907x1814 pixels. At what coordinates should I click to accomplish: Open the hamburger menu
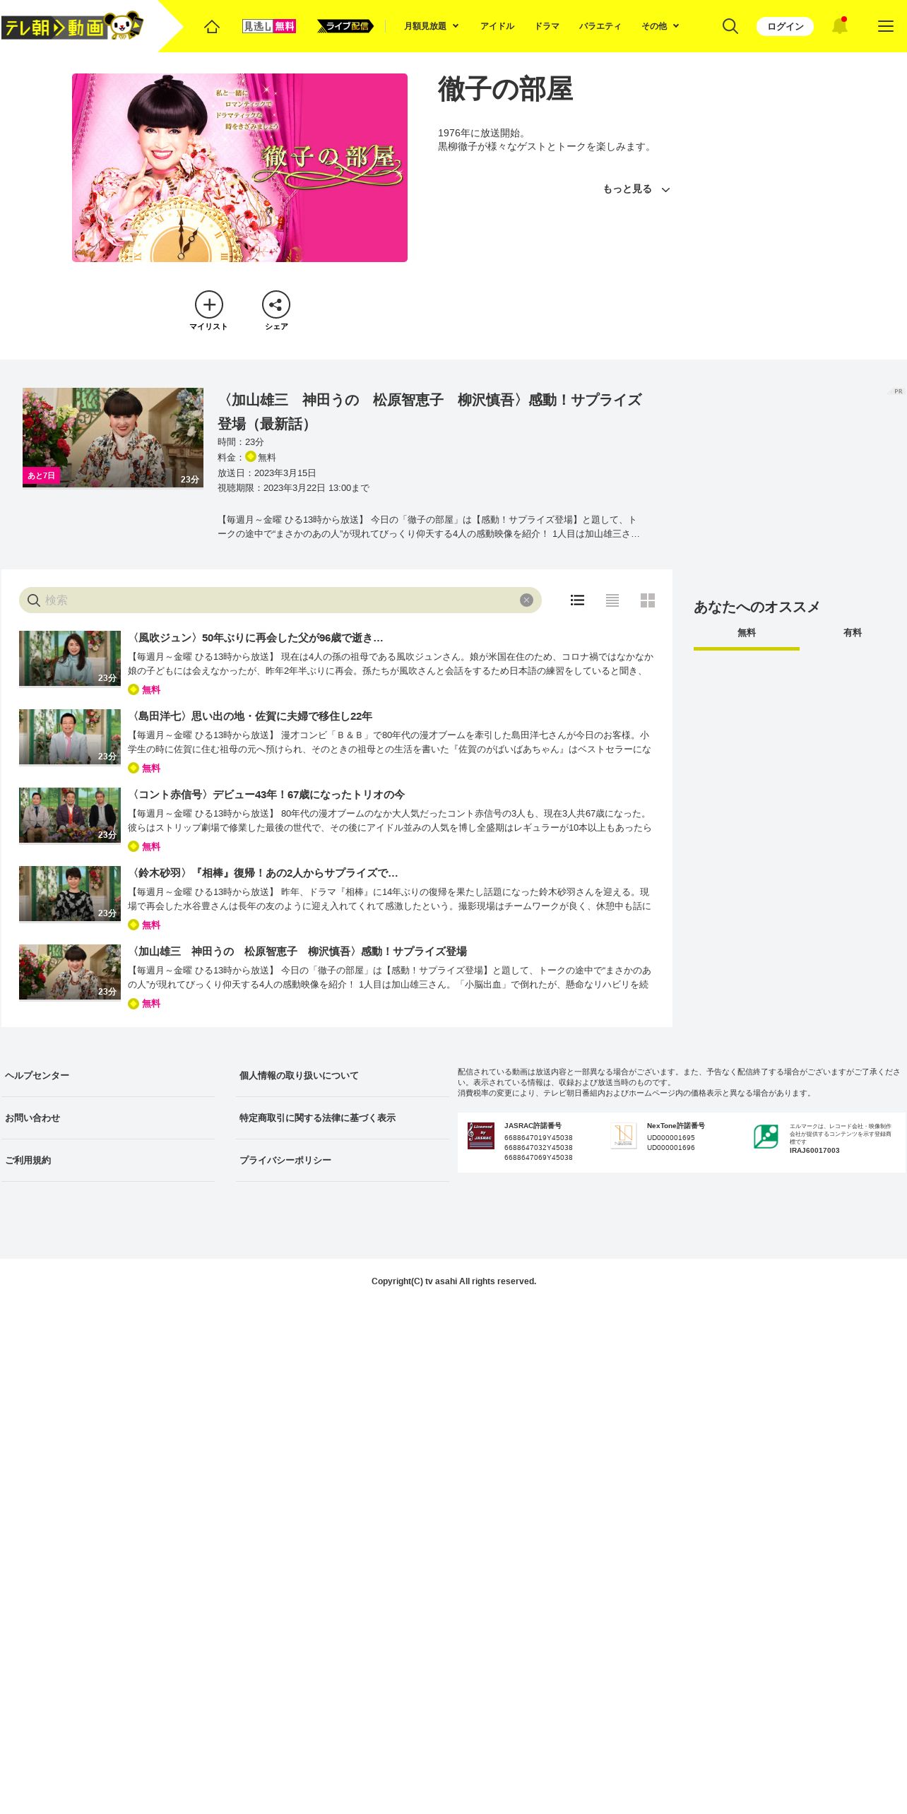click(886, 26)
